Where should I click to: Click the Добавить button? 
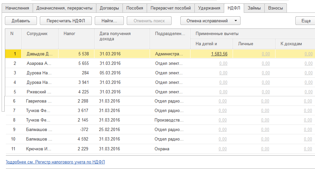[x=21, y=21]
